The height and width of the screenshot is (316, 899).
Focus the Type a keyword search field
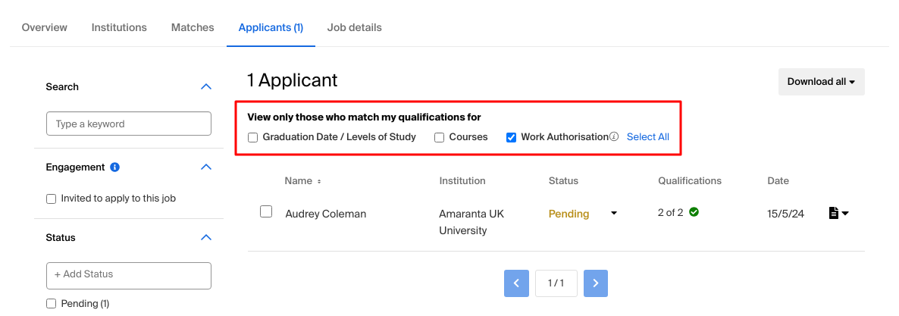[x=129, y=124]
